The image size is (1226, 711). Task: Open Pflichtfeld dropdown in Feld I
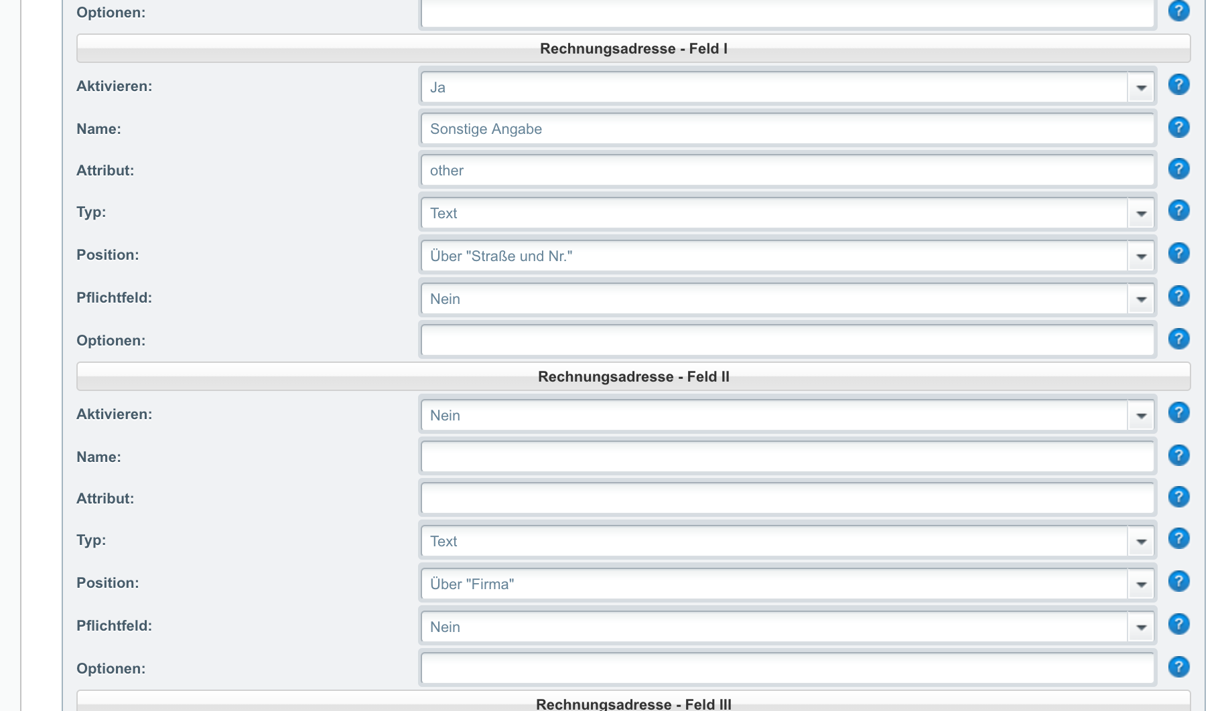click(x=788, y=299)
